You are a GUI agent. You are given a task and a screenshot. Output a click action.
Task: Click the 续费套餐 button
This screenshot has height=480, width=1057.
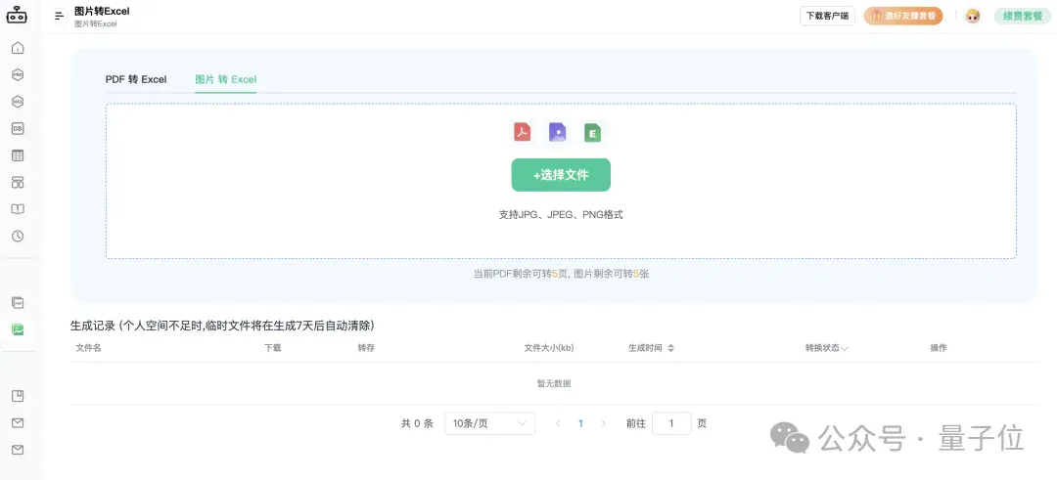point(1023,17)
